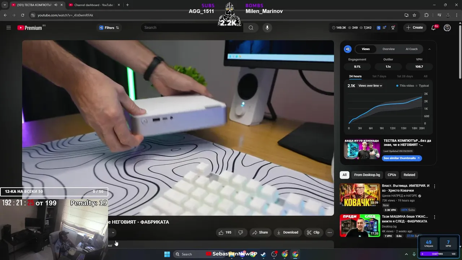Reload the current page
This screenshot has width=462, height=260.
(x=22, y=15)
